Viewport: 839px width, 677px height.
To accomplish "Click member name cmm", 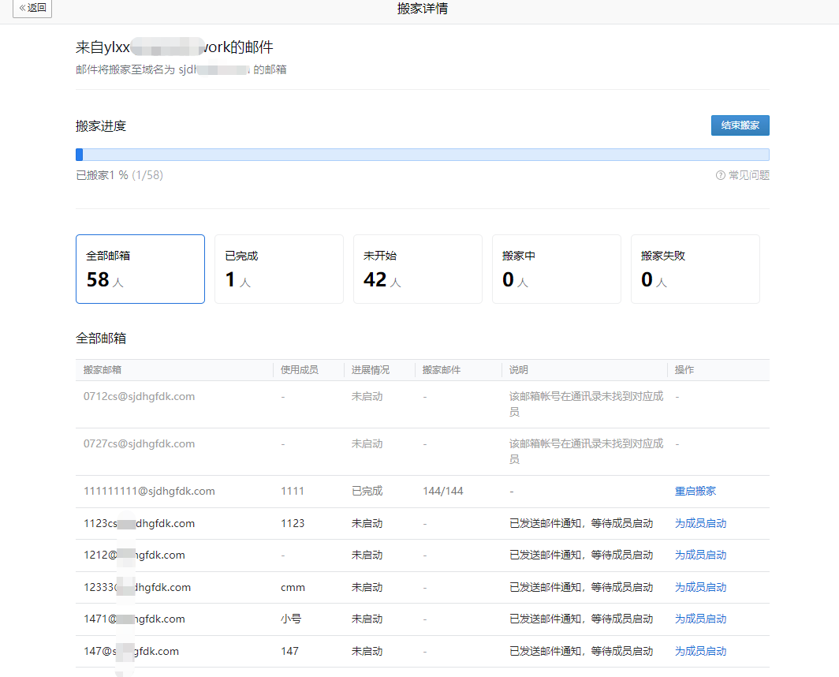I will pos(293,588).
